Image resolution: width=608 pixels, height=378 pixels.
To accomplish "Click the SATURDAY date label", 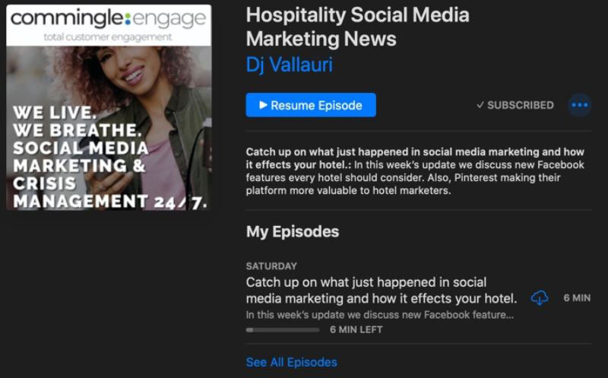I will [271, 266].
